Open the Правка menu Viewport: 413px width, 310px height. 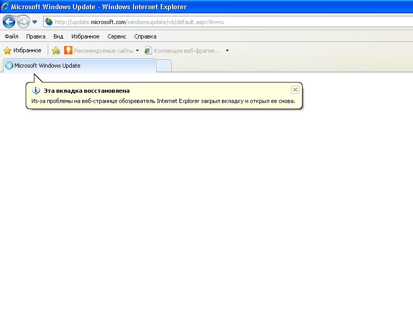click(36, 36)
